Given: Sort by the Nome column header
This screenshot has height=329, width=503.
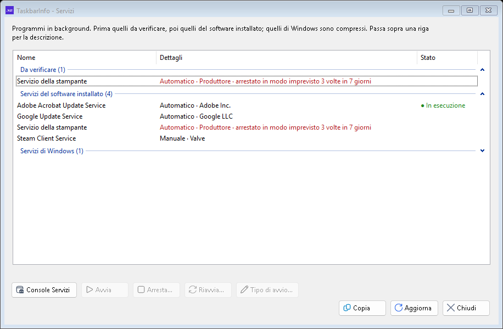Looking at the screenshot, I should coord(85,58).
